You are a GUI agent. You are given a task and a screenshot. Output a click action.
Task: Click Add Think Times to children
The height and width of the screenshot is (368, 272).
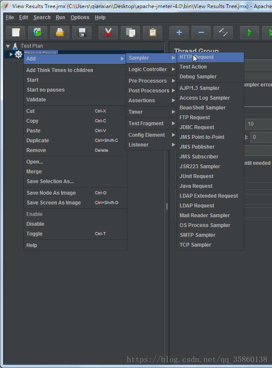pos(75,70)
